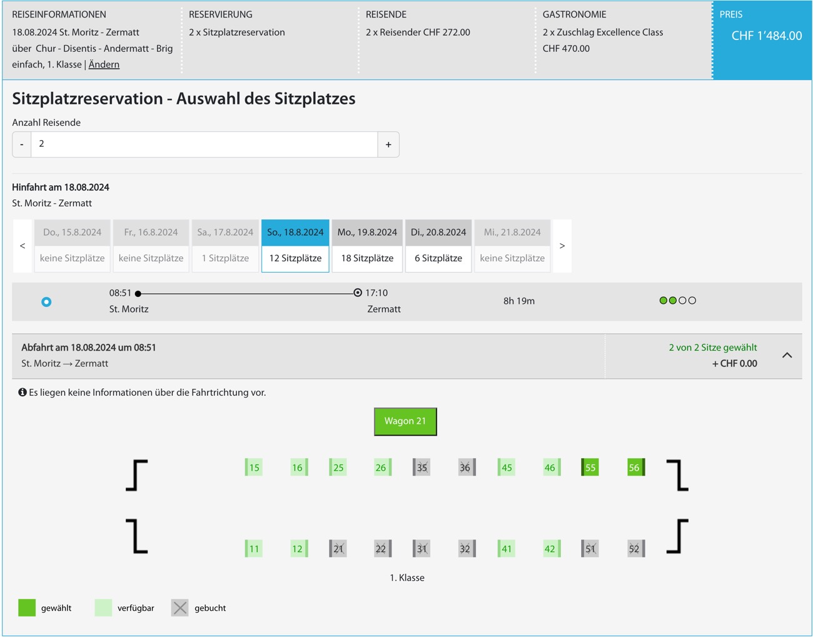Select date tab Fr., 16.8.2024

point(151,246)
